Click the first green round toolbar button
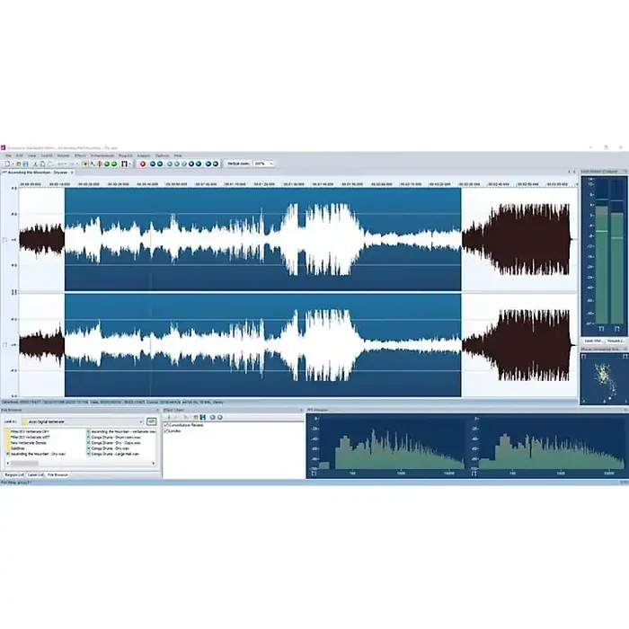The image size is (629, 629). [107, 164]
